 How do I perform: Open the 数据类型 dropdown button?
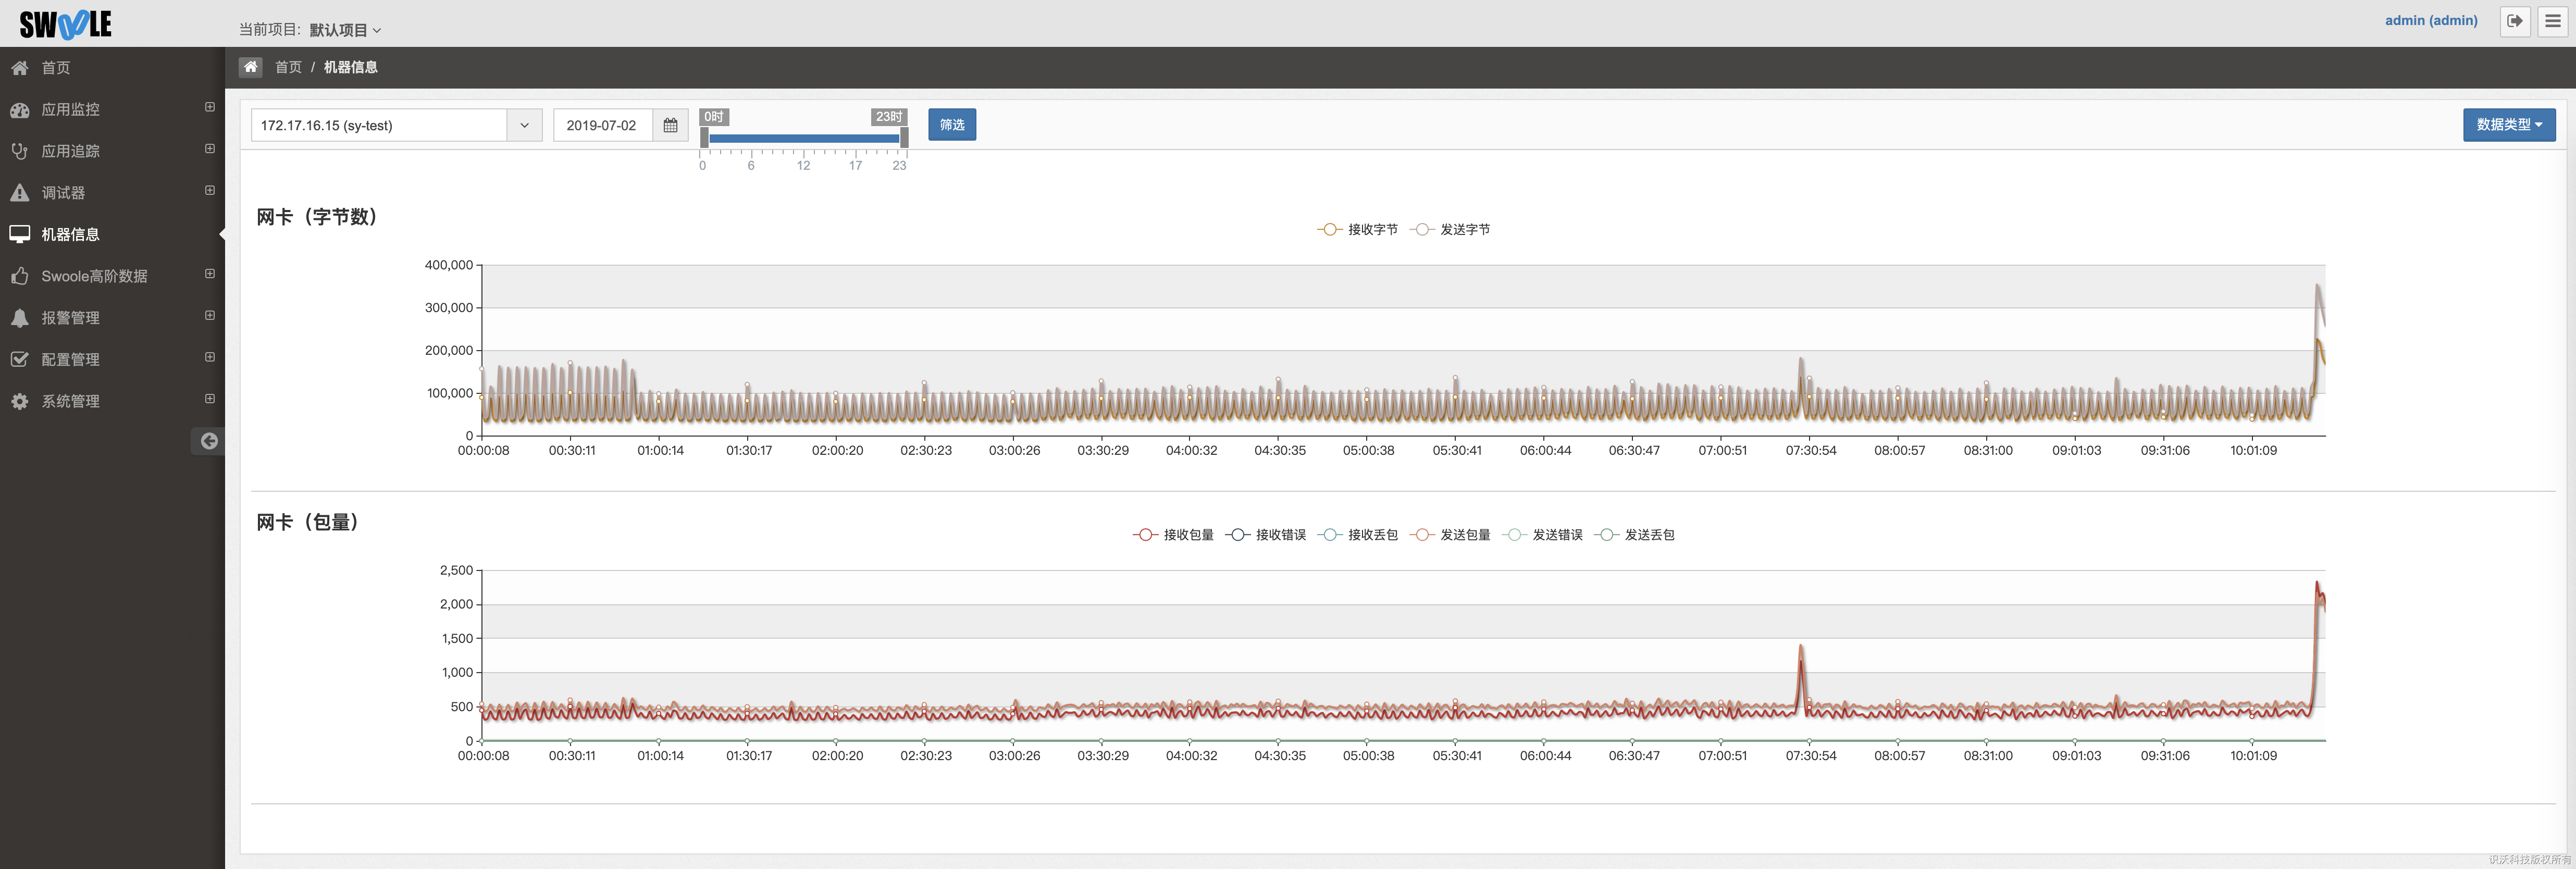pos(2508,125)
